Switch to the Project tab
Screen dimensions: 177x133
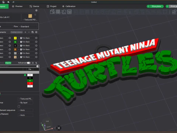coord(52,6)
